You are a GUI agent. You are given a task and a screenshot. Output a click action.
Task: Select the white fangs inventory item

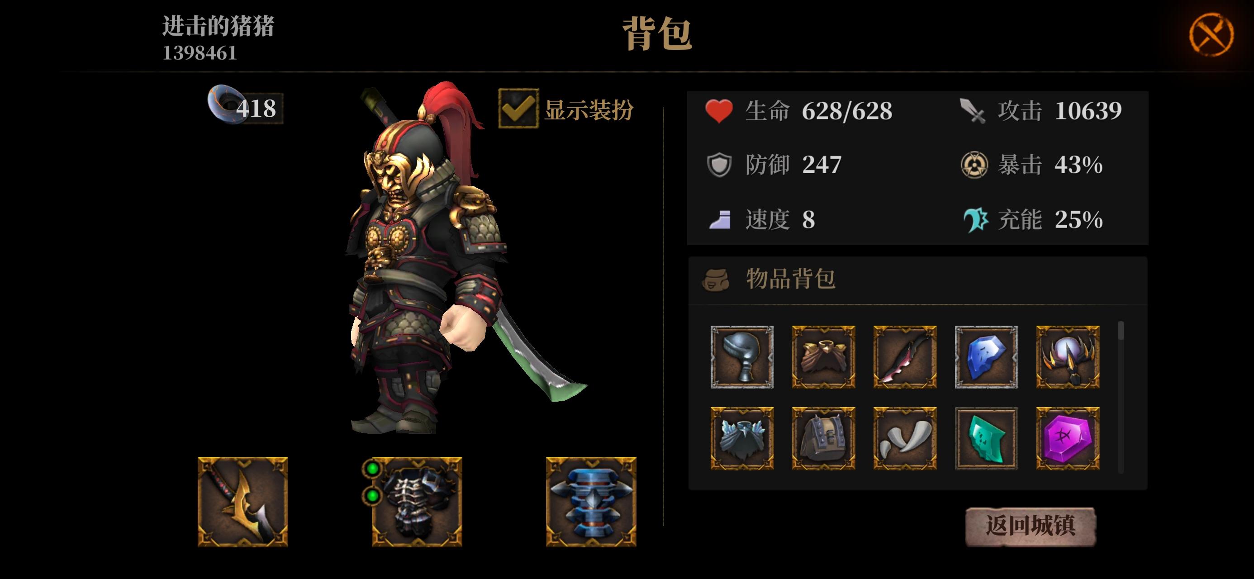pyautogui.click(x=904, y=438)
